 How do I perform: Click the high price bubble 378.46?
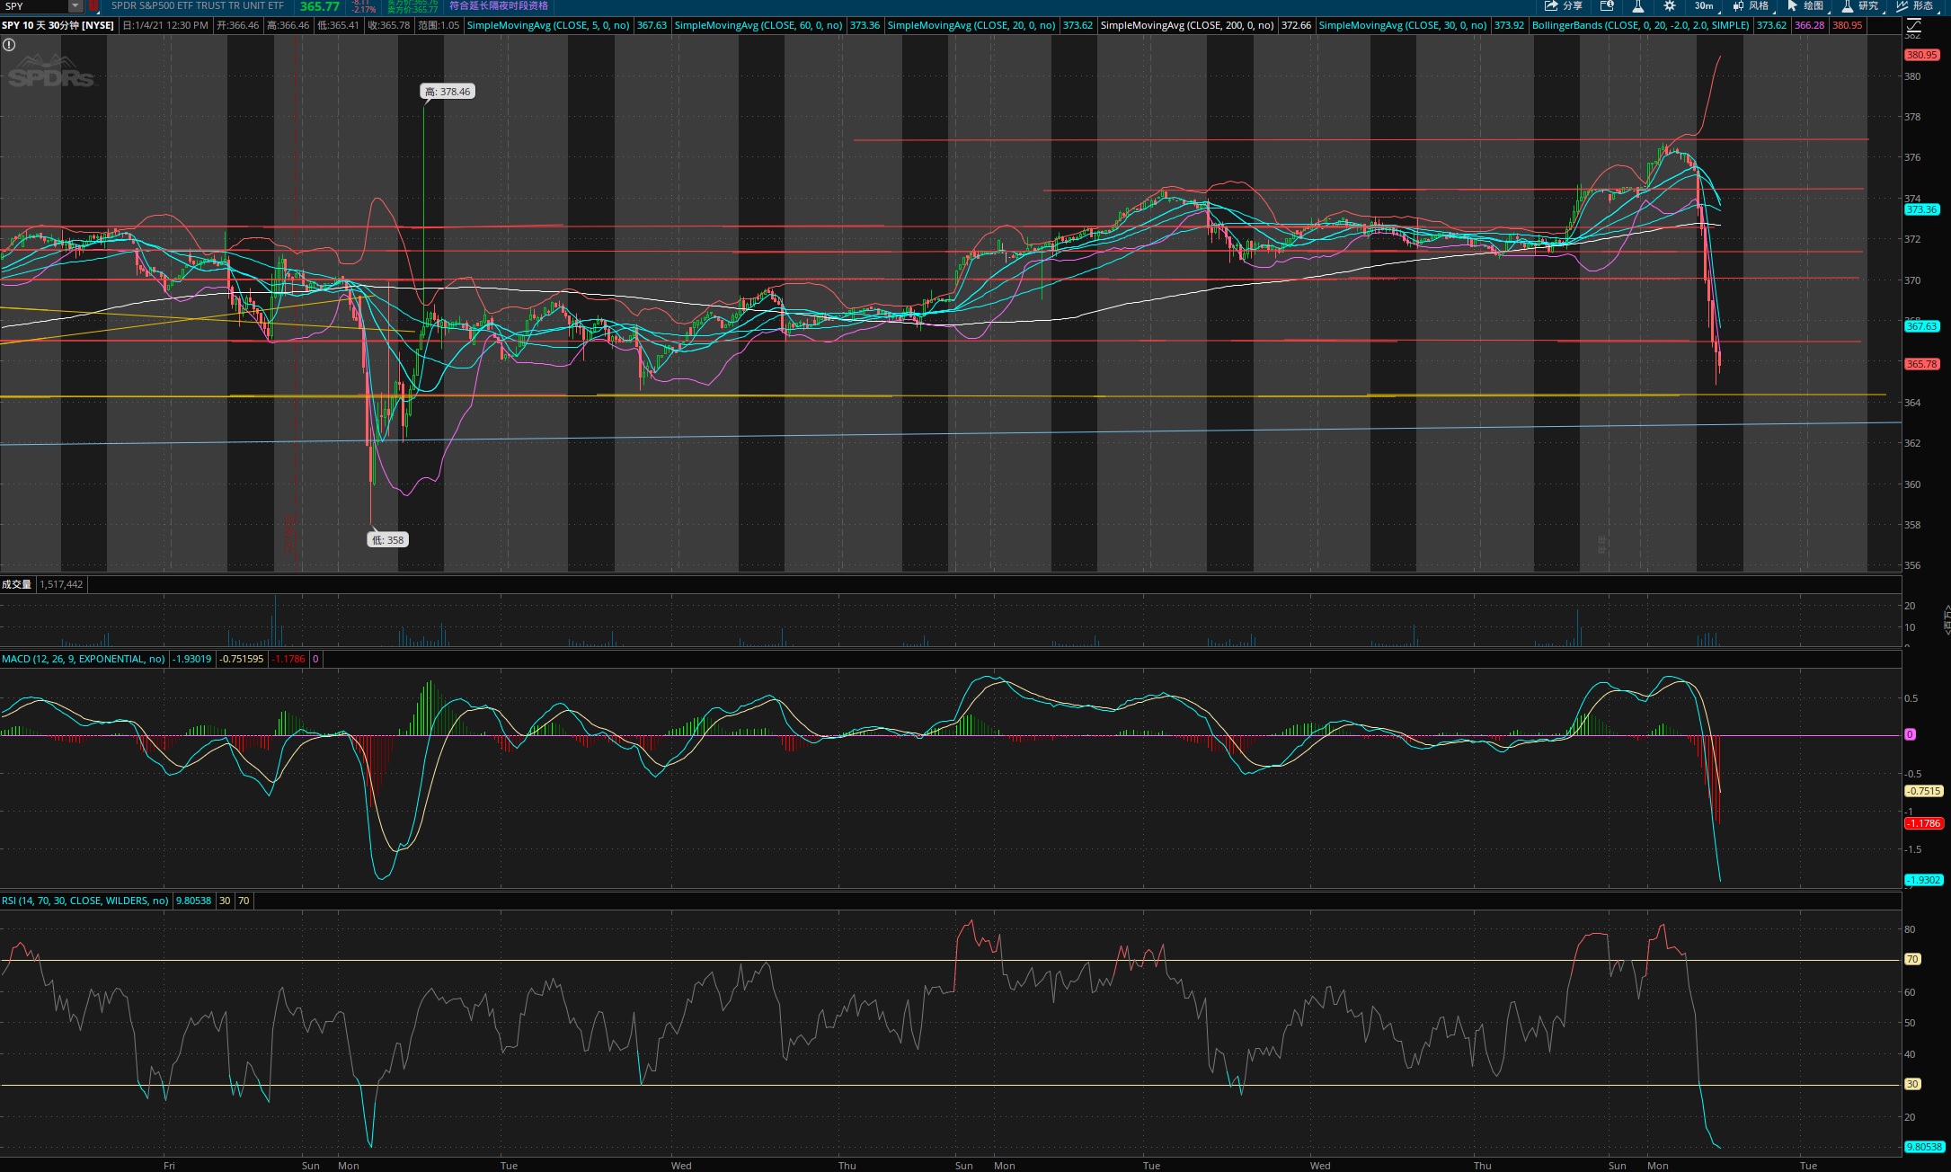(x=448, y=92)
